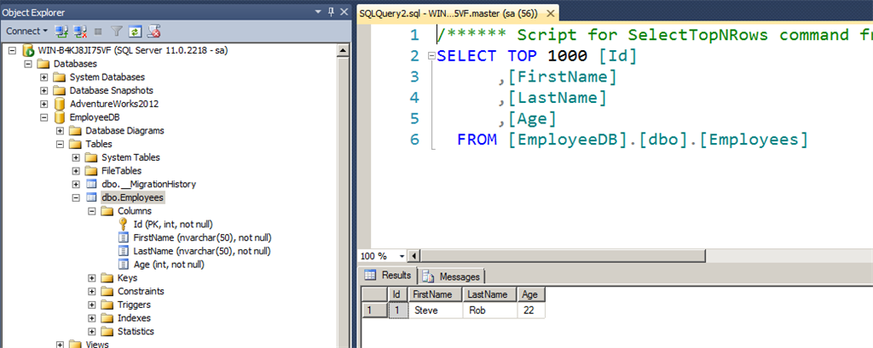
Task: Select the Constraints folder icon
Action: tap(107, 291)
